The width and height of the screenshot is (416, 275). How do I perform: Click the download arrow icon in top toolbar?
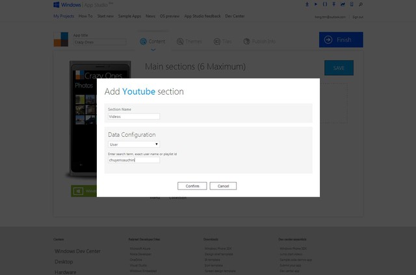coord(307,5)
